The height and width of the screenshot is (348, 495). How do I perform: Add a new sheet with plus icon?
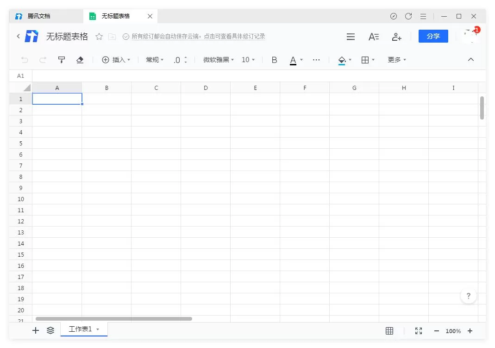(x=36, y=331)
